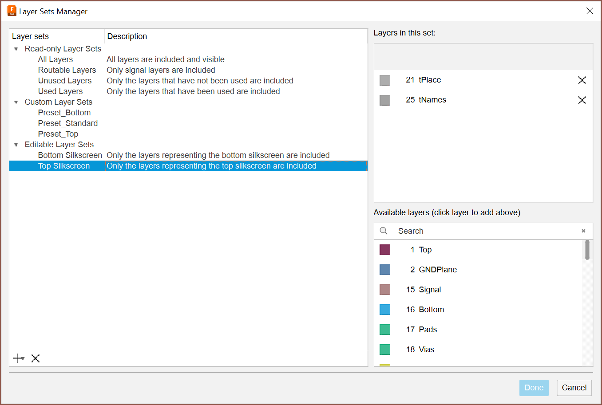Collapse Editable Layer Sets group

(16, 145)
